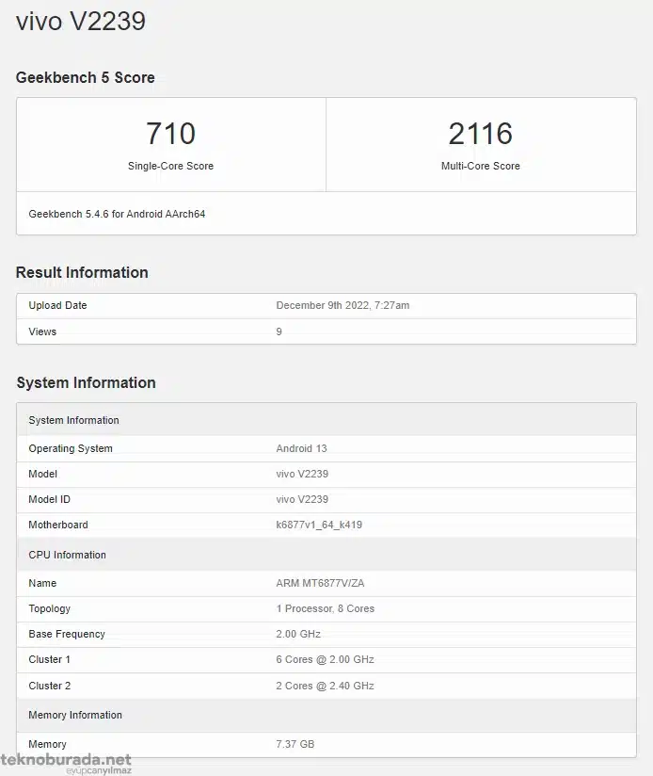Select the 2.00 GHz base frequency value
The width and height of the screenshot is (653, 776).
coord(298,634)
